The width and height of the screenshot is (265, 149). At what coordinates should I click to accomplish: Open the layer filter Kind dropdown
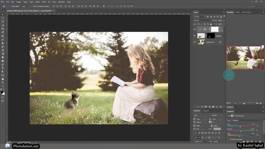coord(199,17)
